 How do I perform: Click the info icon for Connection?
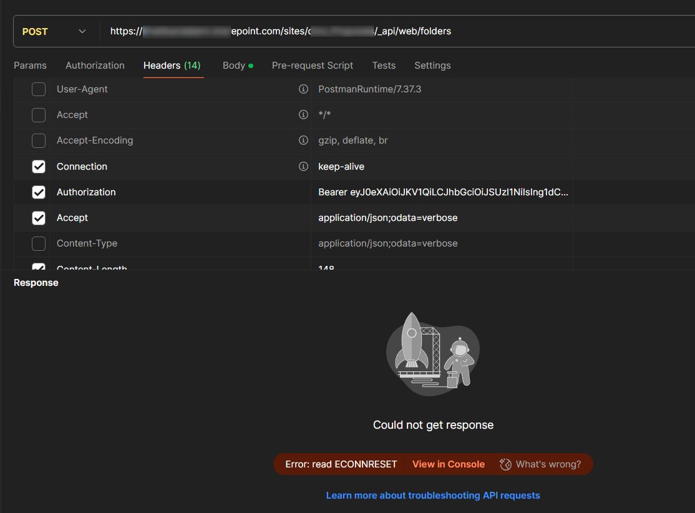(x=303, y=166)
